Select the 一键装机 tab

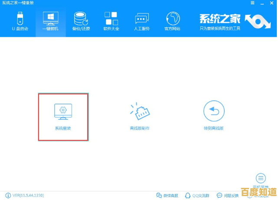pyautogui.click(x=50, y=21)
